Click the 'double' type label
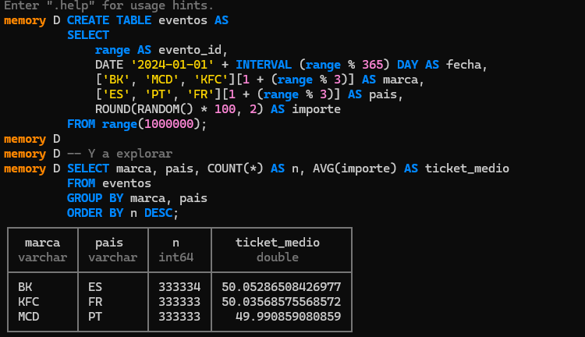Image resolution: width=585 pixels, height=337 pixels. [278, 257]
